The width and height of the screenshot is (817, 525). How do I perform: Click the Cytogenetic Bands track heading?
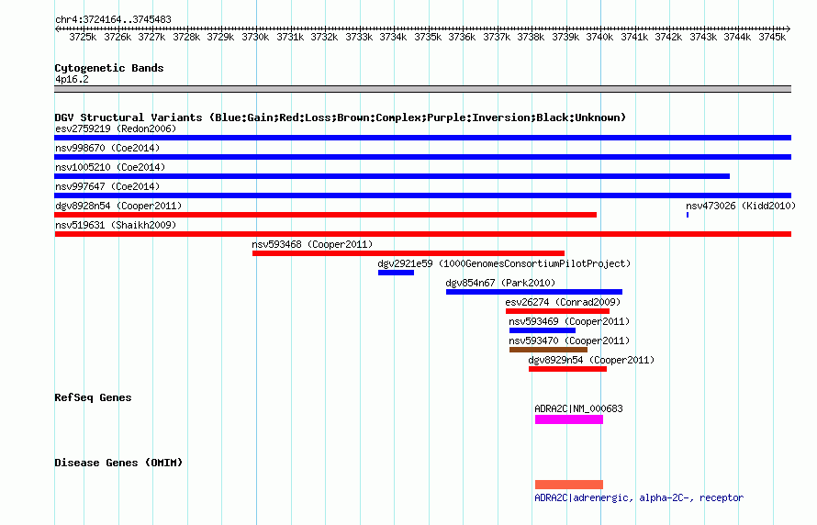pos(109,68)
